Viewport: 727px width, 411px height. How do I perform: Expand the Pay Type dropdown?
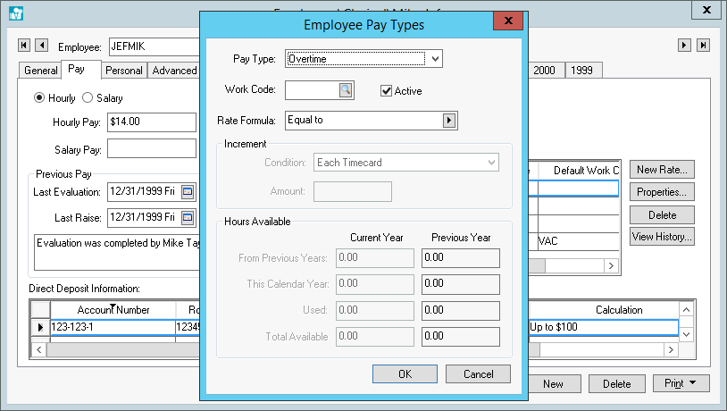click(435, 59)
